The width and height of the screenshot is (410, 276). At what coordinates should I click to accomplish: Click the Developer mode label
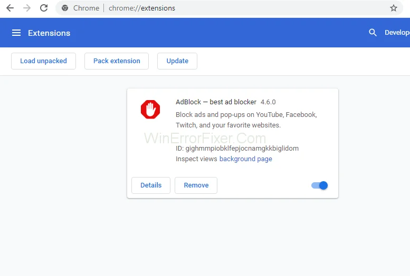click(x=397, y=33)
